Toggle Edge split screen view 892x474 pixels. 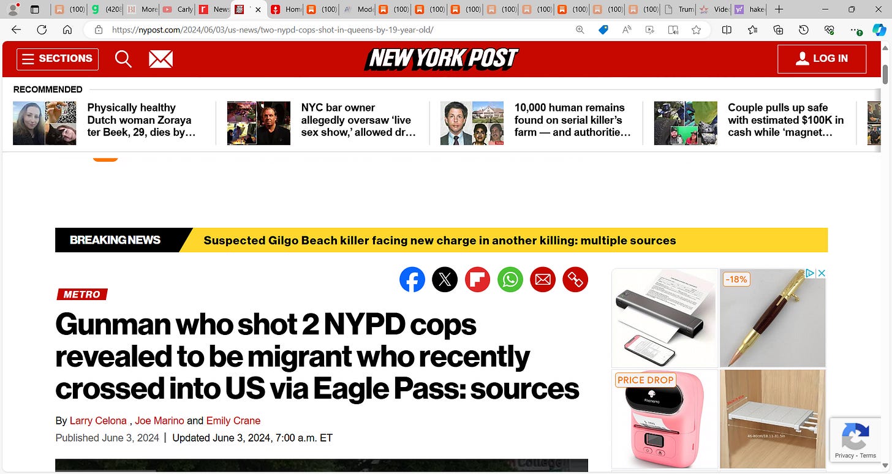click(727, 29)
